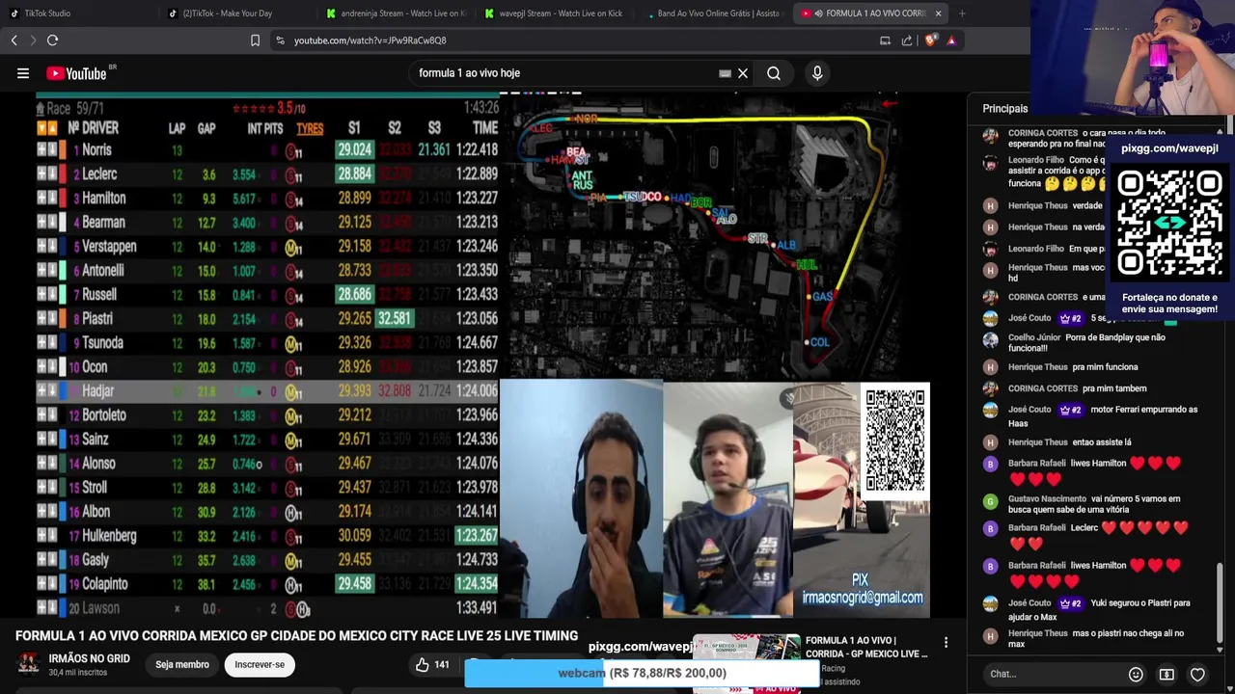Send a Super Chat with the dollar icon

[1166, 675]
